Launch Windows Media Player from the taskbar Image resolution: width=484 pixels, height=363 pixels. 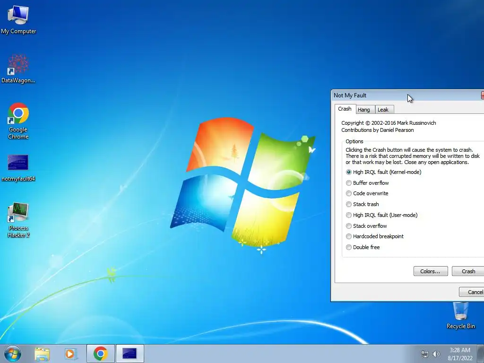click(70, 354)
